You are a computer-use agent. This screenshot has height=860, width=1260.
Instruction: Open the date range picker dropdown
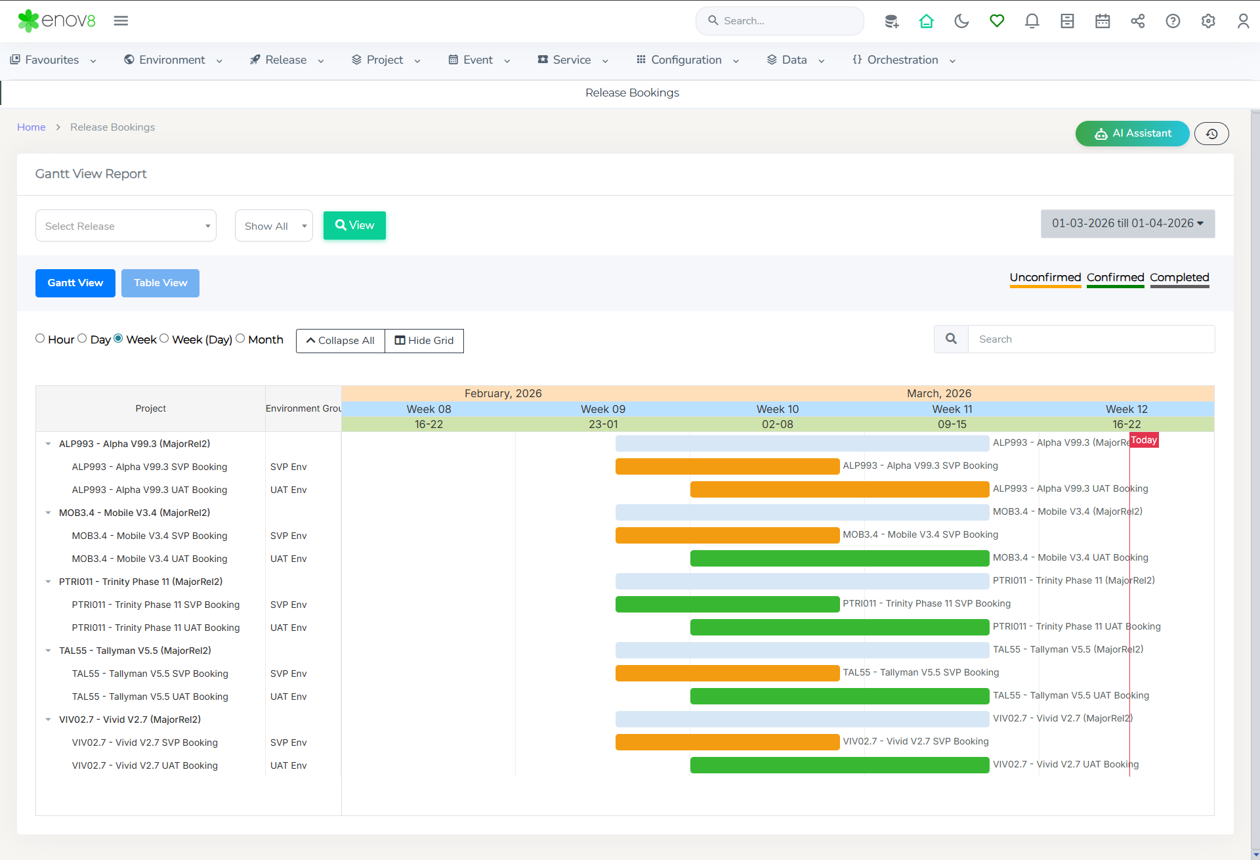[1127, 224]
